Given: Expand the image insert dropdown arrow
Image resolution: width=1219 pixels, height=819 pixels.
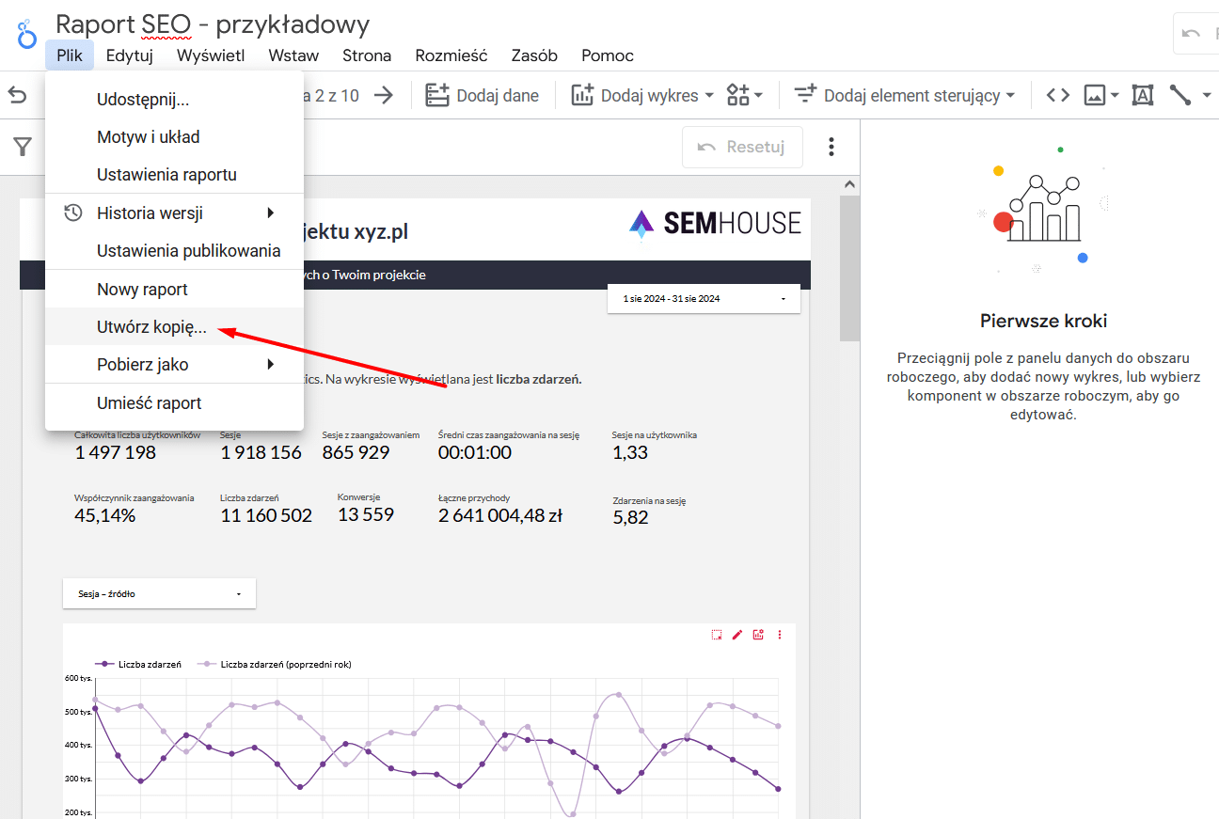Looking at the screenshot, I should [1115, 95].
